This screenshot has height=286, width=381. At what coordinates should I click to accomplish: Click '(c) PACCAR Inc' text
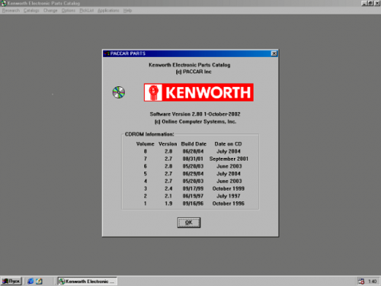194,72
